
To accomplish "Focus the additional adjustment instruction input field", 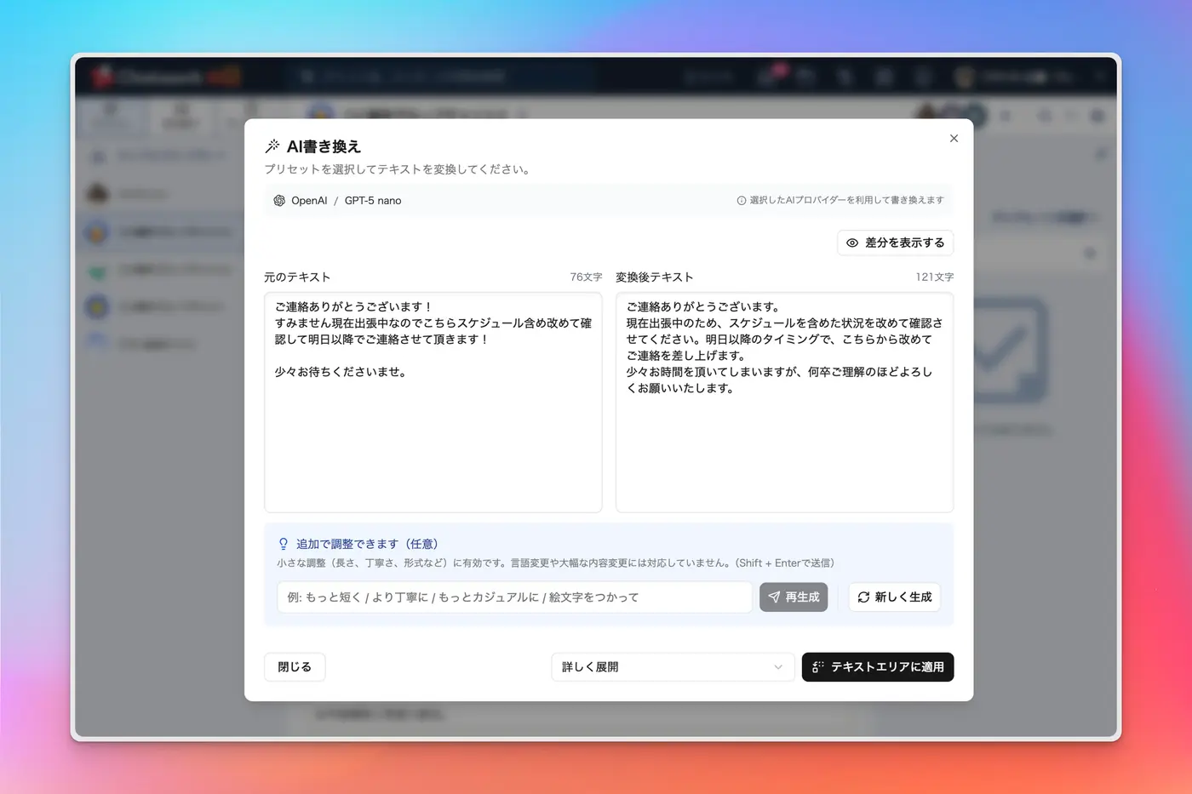I will 514,597.
